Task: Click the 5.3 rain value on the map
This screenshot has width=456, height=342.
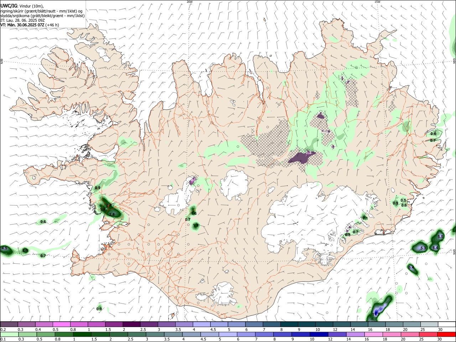Action: [x=423, y=248]
